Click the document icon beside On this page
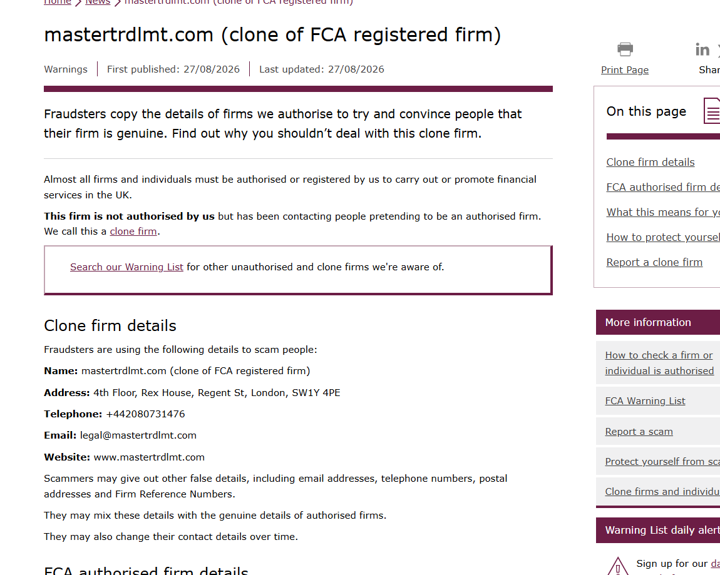This screenshot has width=720, height=575. (x=712, y=111)
